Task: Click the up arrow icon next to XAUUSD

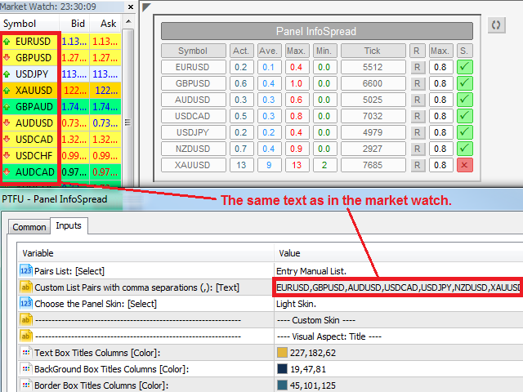Action: (x=7, y=90)
